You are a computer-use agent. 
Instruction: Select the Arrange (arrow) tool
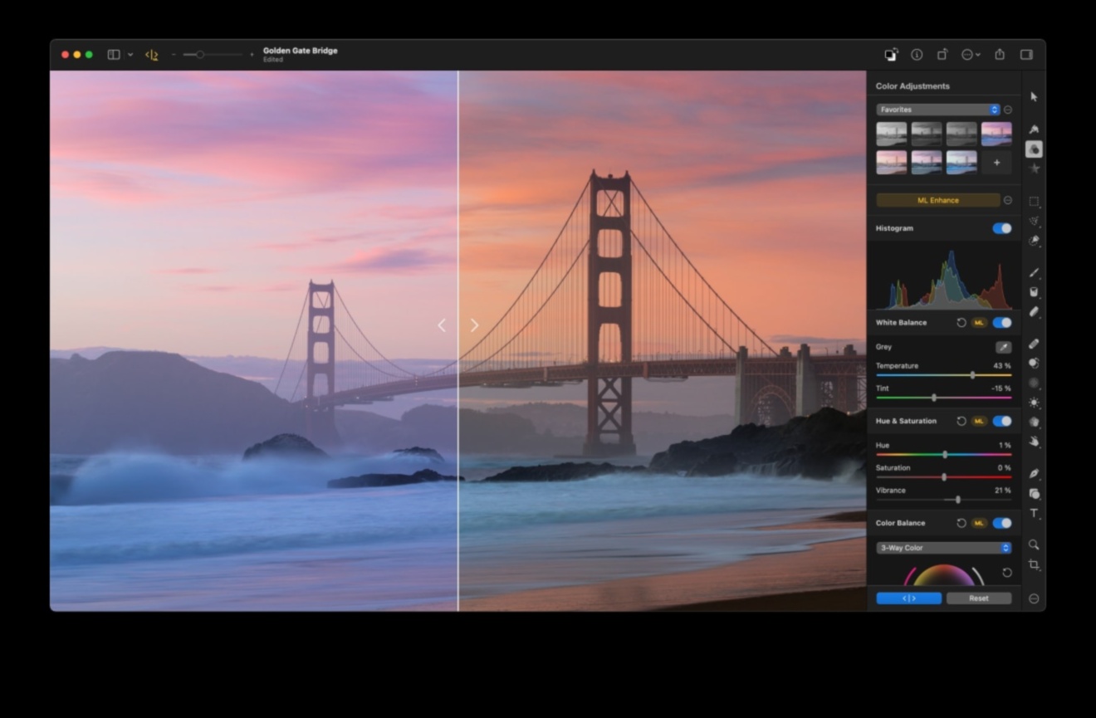1034,97
